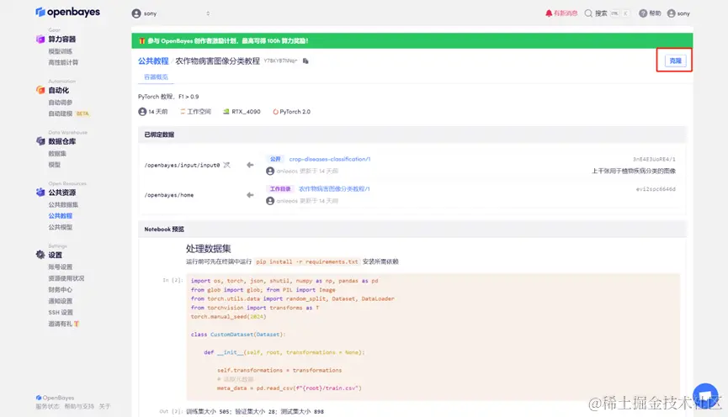Copy the tutorial ID with the copy icon
728x417 pixels.
[x=306, y=61]
